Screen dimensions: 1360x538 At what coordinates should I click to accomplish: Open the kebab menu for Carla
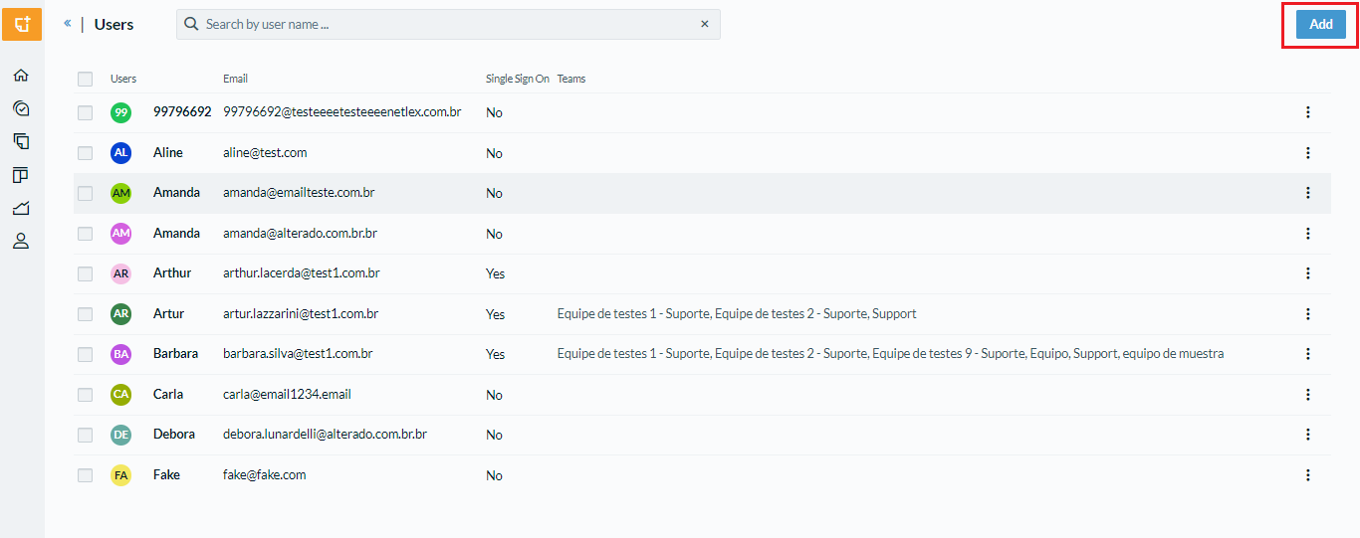click(x=1308, y=394)
